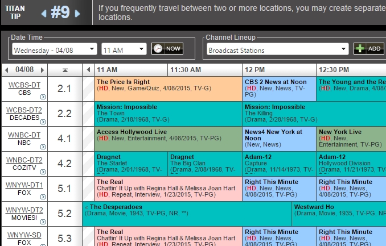Image resolution: width=386 pixels, height=246 pixels.
Task: Open the Broadcast Stations channel lineup dropdown
Action: (278, 49)
